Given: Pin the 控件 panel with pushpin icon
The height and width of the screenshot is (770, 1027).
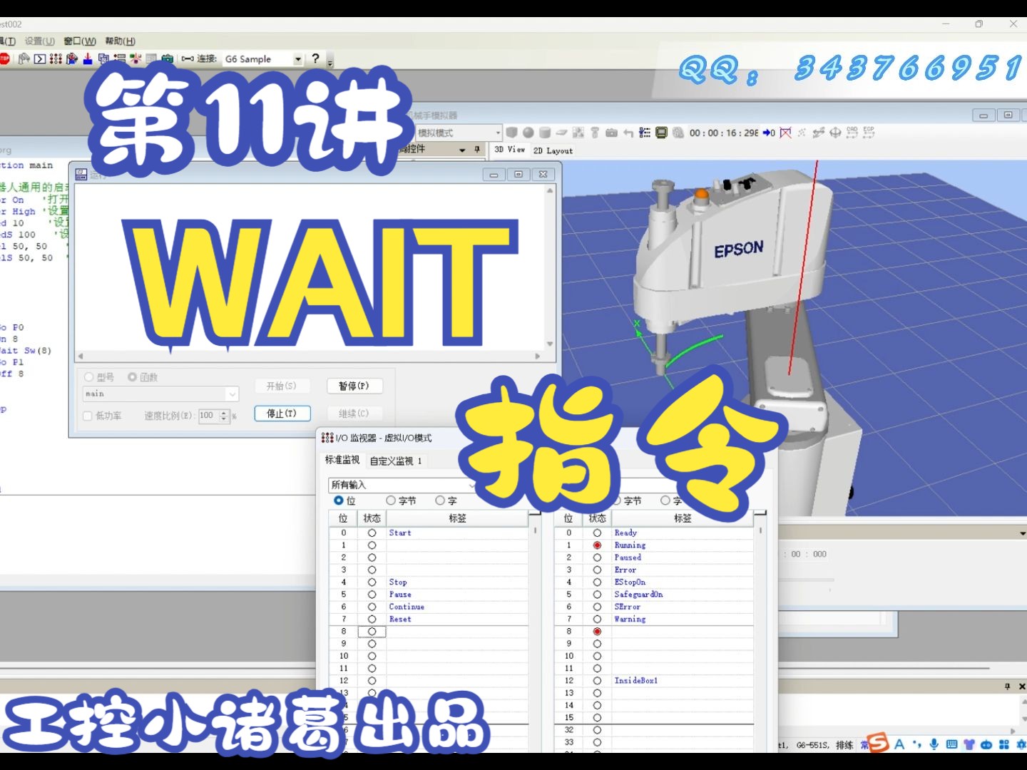Looking at the screenshot, I should [477, 149].
